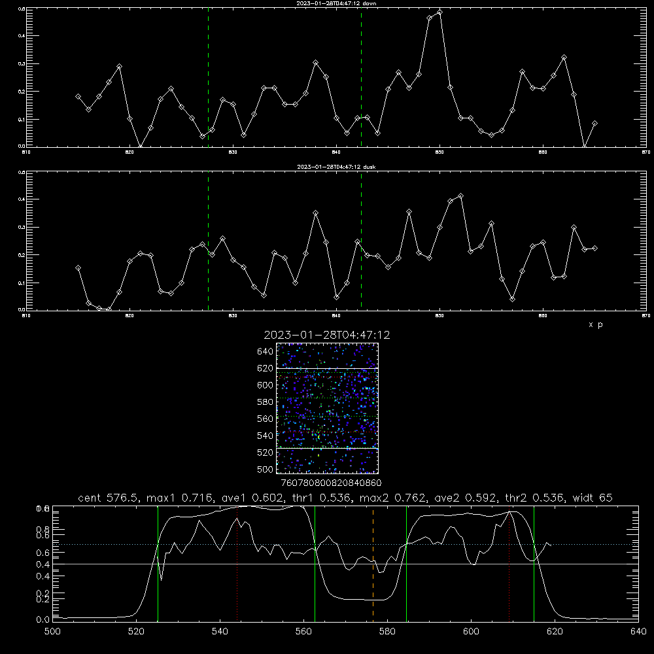The height and width of the screenshot is (654, 654).
Task: Click the image y-axis label 560
Action: pyautogui.click(x=266, y=419)
